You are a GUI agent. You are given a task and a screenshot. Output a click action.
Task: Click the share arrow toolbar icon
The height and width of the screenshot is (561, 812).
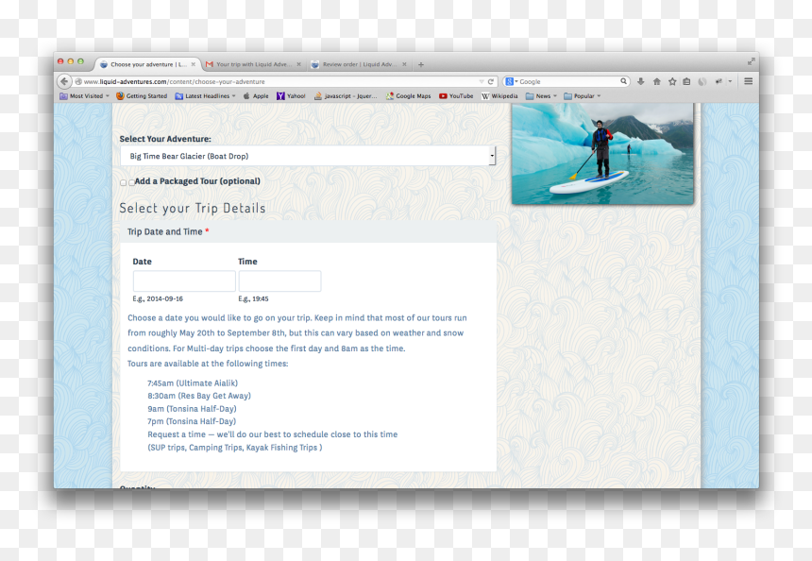tap(719, 81)
